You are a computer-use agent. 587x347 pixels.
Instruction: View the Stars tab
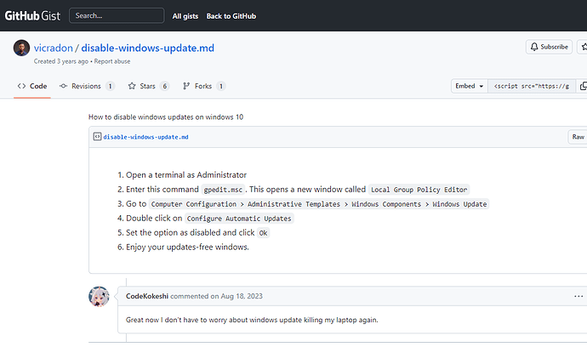pyautogui.click(x=148, y=86)
